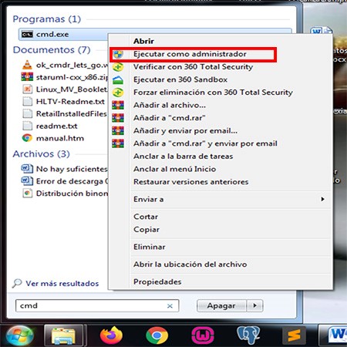Click the icon next to Linux_MV_Booklet

(28, 89)
